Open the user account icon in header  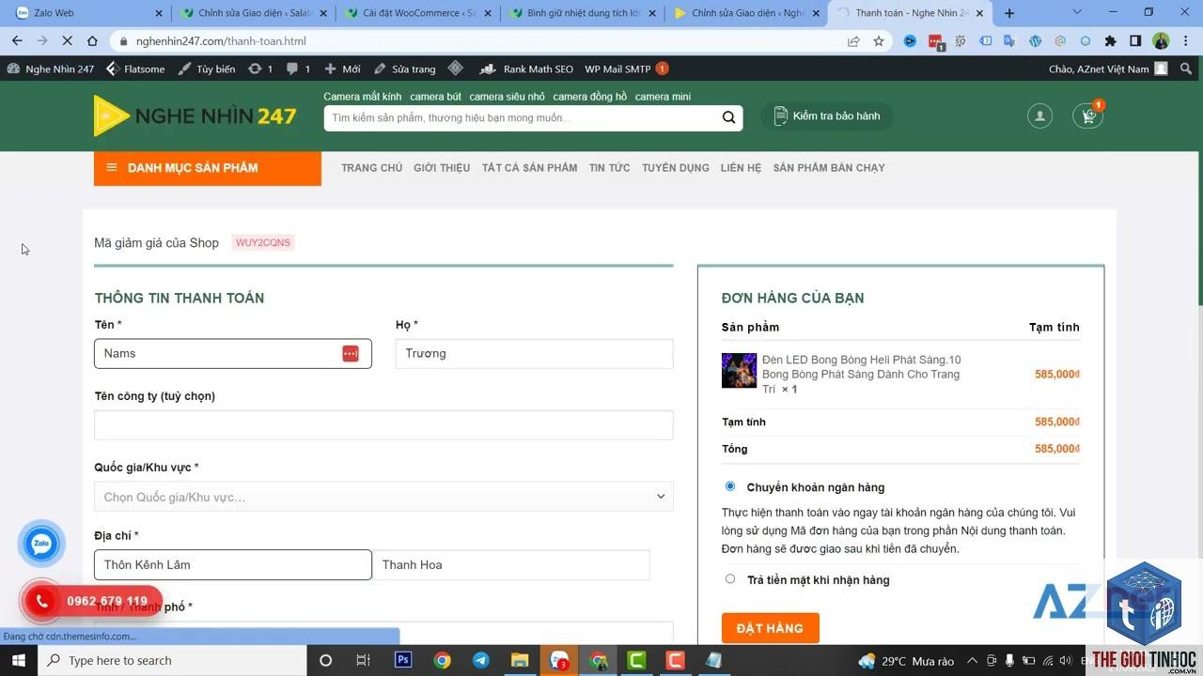(x=1039, y=115)
